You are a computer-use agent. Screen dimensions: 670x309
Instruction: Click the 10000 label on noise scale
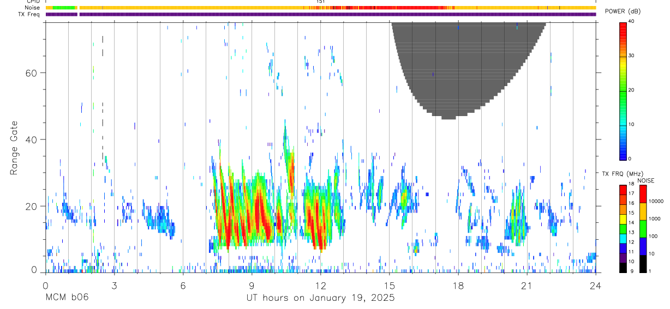coord(656,201)
